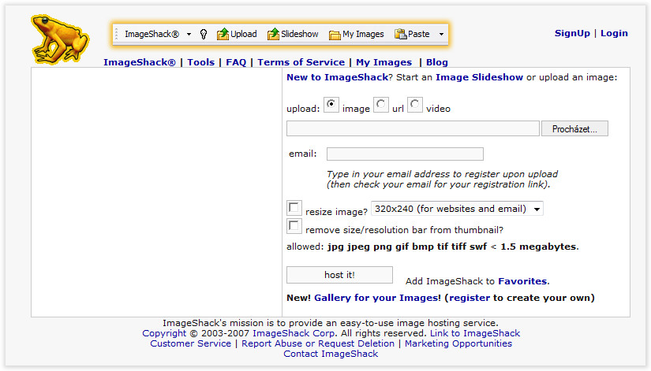Open My Images folder in the toolbar
This screenshot has width=651, height=371.
(x=356, y=34)
